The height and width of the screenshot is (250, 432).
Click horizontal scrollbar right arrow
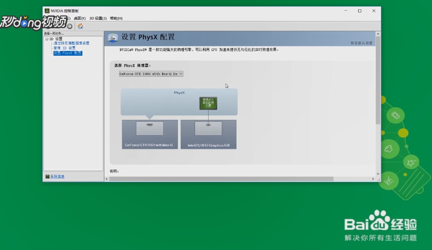point(373,179)
